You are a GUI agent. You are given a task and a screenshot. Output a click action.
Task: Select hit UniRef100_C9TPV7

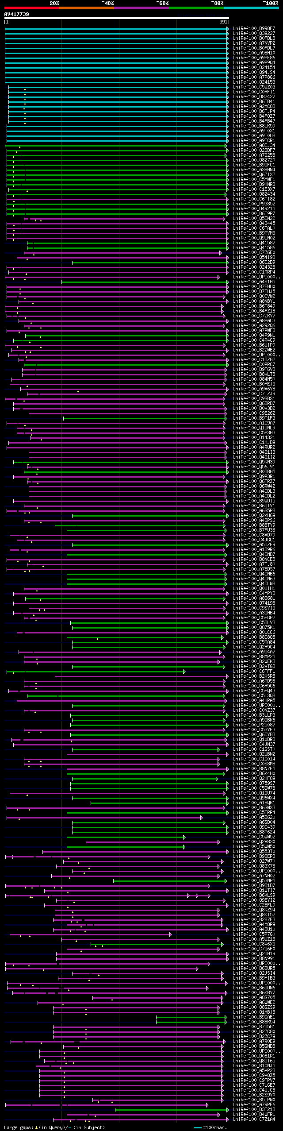coord(254,1081)
